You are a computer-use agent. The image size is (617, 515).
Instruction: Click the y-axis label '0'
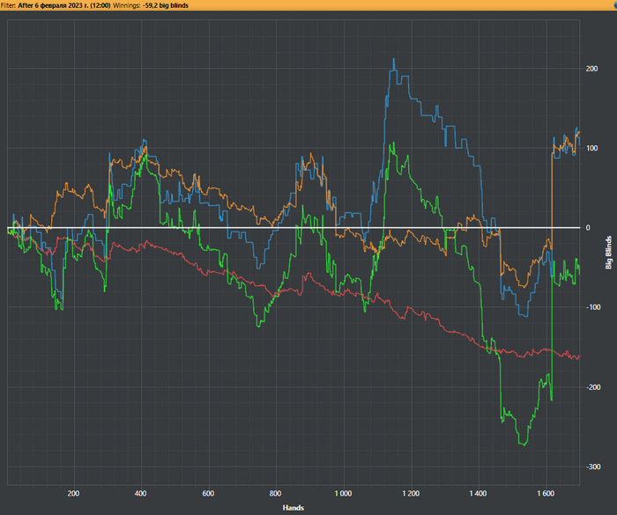[x=588, y=228]
